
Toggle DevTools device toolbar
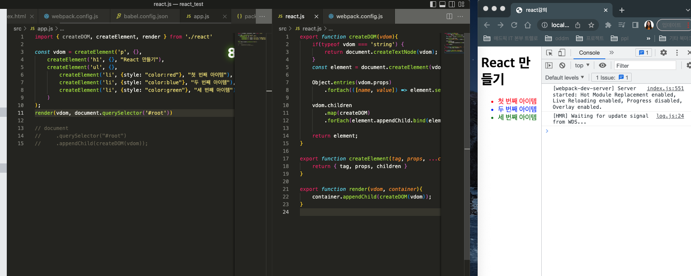[562, 52]
